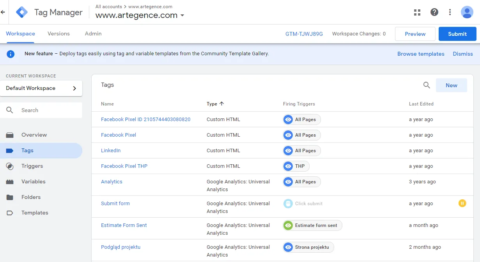Click the Browse templates link
The image size is (480, 262).
[x=421, y=54]
